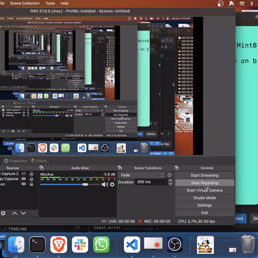Click OBS Studio icon in the Dock

click(174, 245)
